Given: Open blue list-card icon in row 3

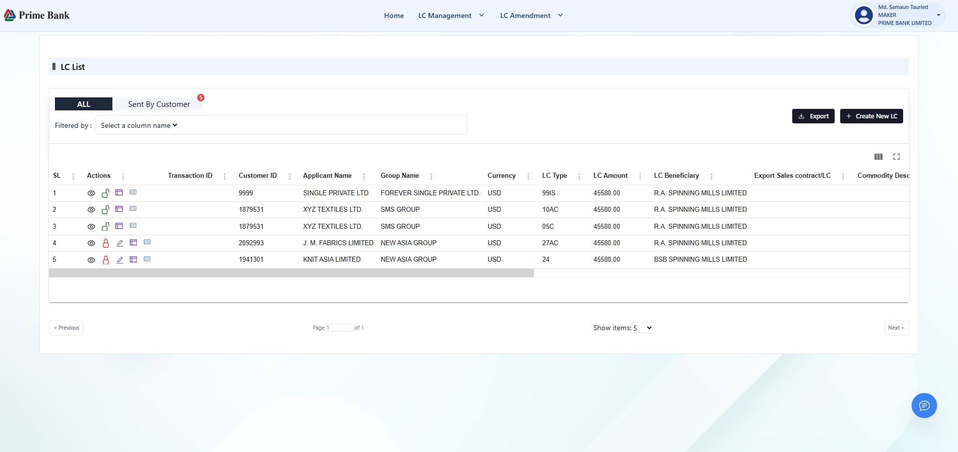Looking at the screenshot, I should (x=133, y=225).
